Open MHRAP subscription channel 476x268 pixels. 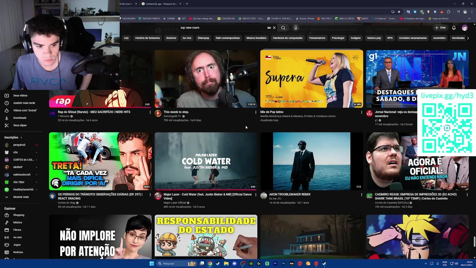coord(18,167)
